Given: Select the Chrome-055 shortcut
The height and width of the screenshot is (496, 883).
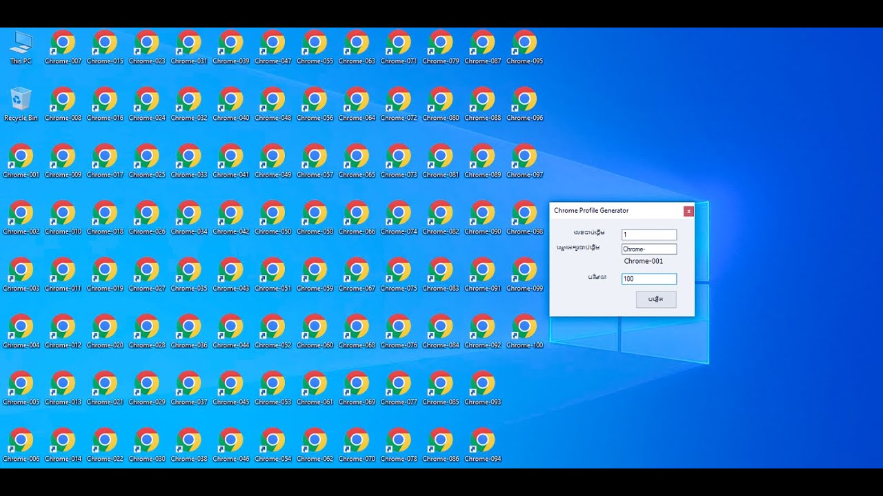Looking at the screenshot, I should pyautogui.click(x=315, y=48).
